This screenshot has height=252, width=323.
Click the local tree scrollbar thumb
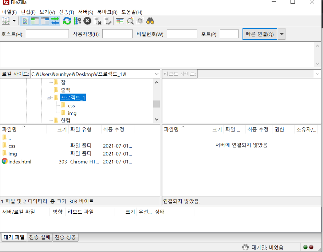click(x=157, y=104)
